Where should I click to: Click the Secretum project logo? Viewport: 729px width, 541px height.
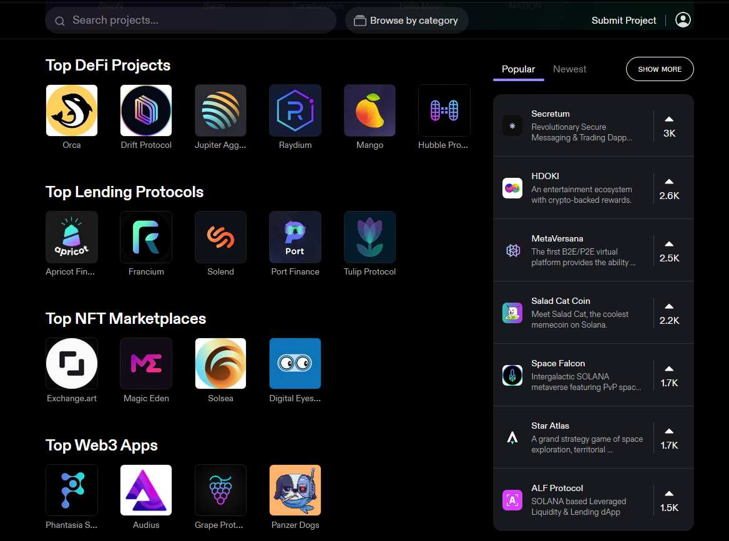(x=512, y=126)
